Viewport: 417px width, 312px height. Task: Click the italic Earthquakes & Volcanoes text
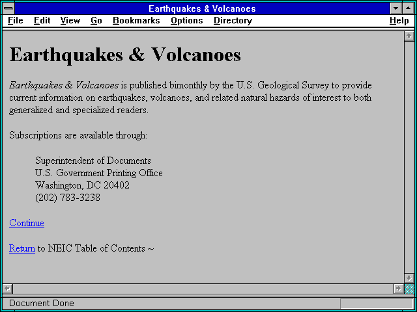coord(64,85)
